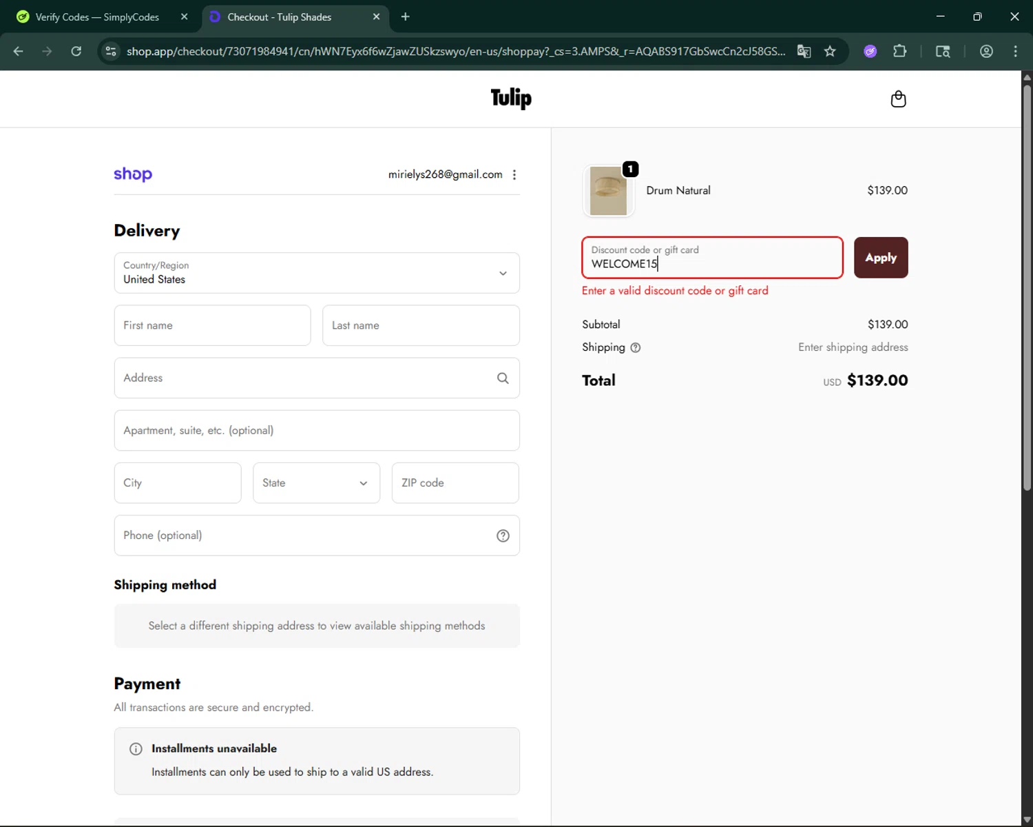This screenshot has width=1033, height=827.
Task: Click the Shipping method heading
Action: point(165,585)
